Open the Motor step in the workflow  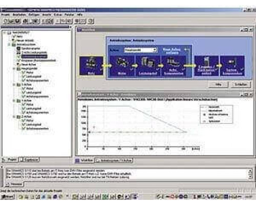point(122,66)
